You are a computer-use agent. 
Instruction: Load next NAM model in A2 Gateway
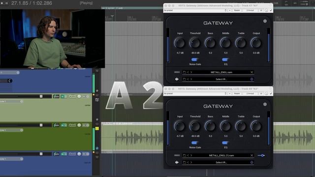(191, 155)
